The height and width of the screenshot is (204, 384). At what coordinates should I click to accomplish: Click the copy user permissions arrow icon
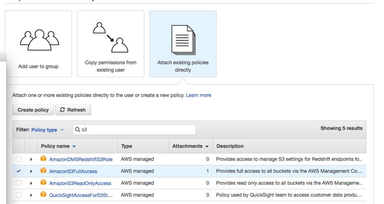click(111, 37)
